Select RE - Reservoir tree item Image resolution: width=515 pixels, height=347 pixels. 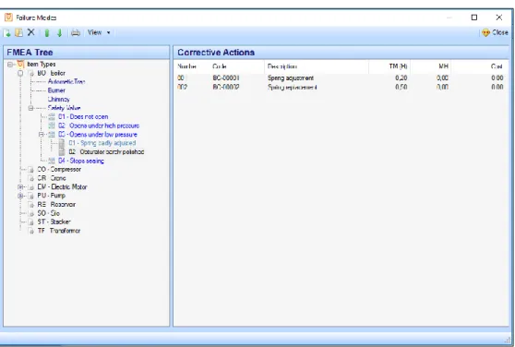pos(56,204)
